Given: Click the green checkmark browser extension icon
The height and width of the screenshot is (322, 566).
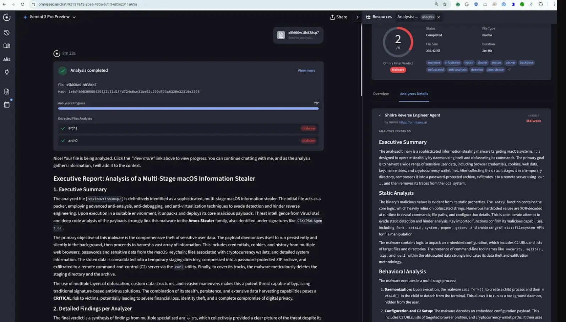Looking at the screenshot, I should [x=458, y=5].
